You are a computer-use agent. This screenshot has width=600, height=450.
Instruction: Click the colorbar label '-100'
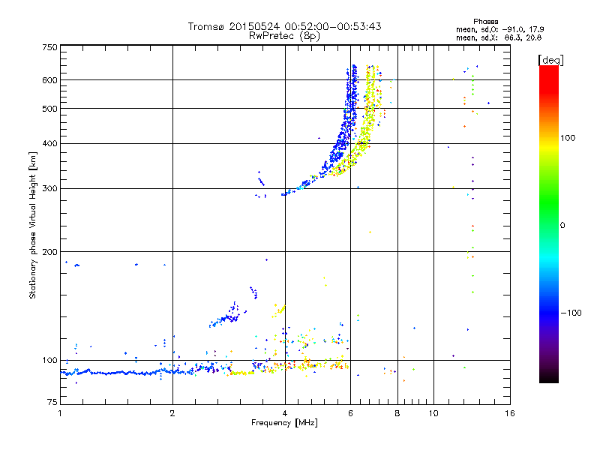click(571, 313)
